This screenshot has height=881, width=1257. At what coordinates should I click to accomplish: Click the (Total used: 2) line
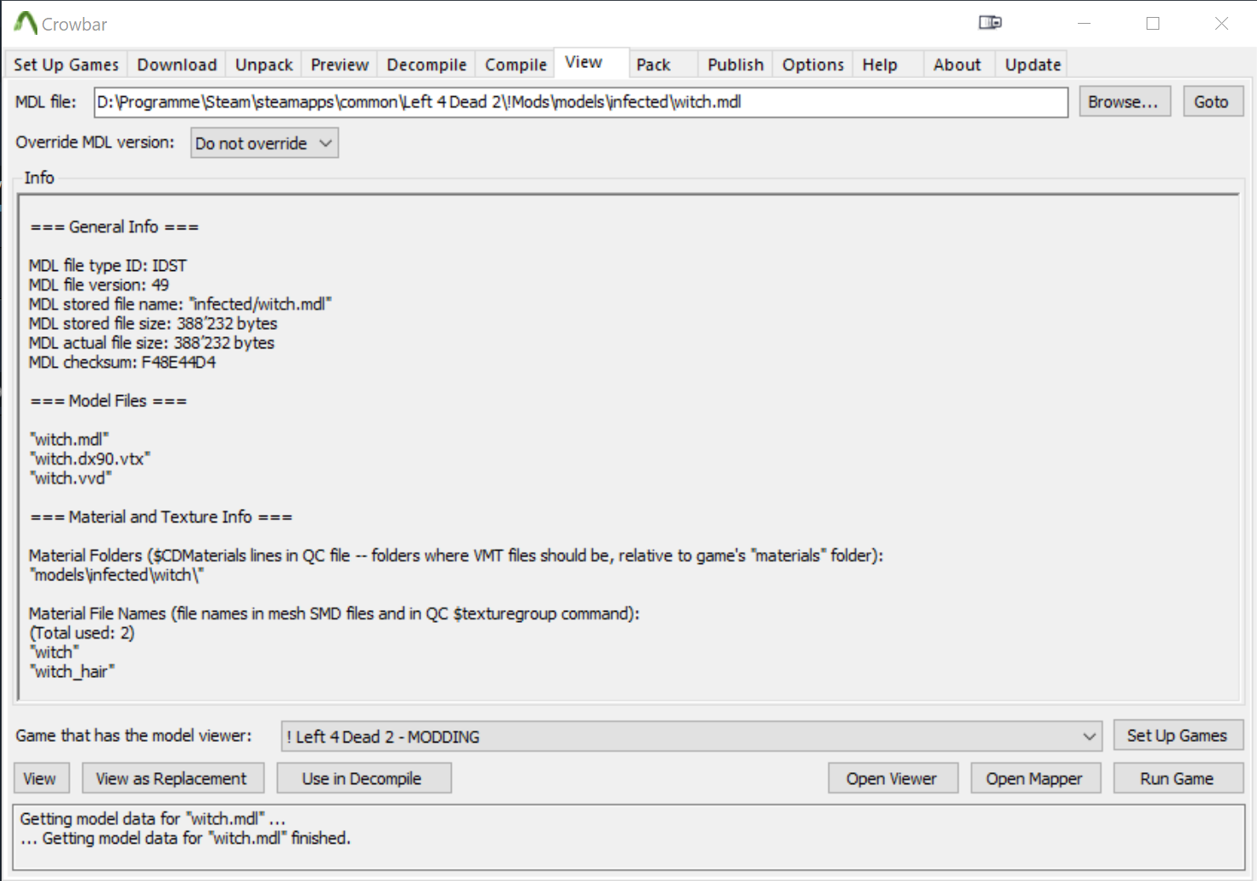pos(82,633)
